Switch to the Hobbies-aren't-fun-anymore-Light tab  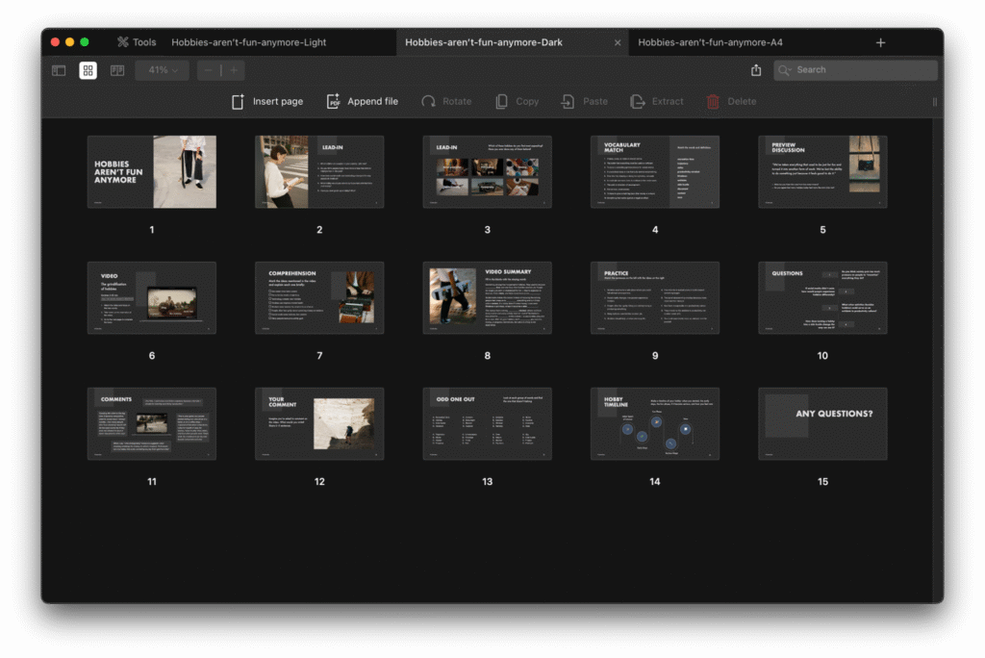(x=248, y=42)
